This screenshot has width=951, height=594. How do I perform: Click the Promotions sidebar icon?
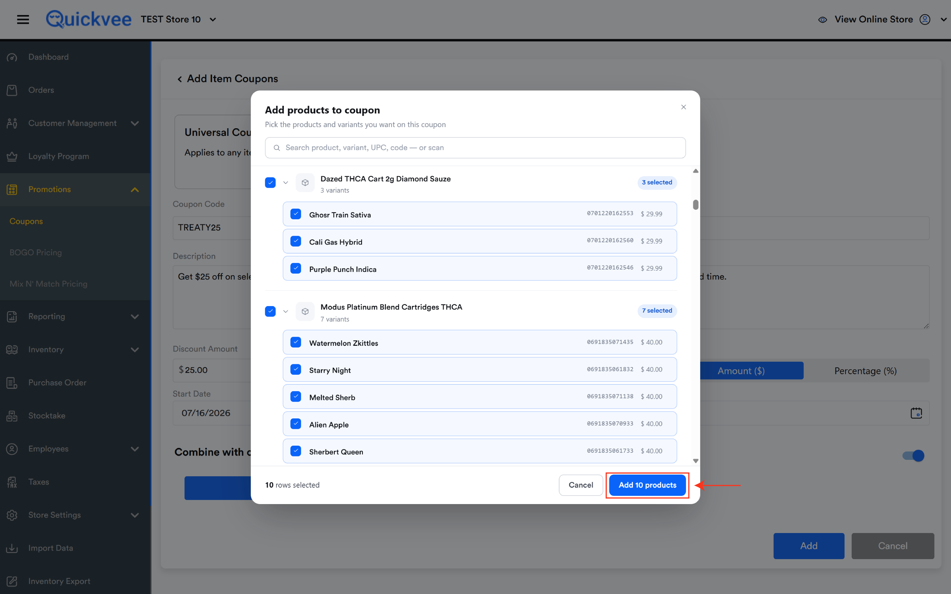pos(12,190)
